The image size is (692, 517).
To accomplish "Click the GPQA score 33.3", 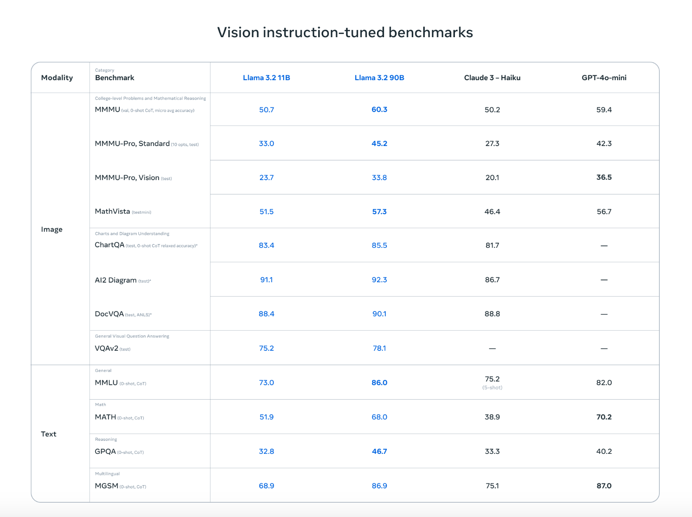I will coord(492,451).
